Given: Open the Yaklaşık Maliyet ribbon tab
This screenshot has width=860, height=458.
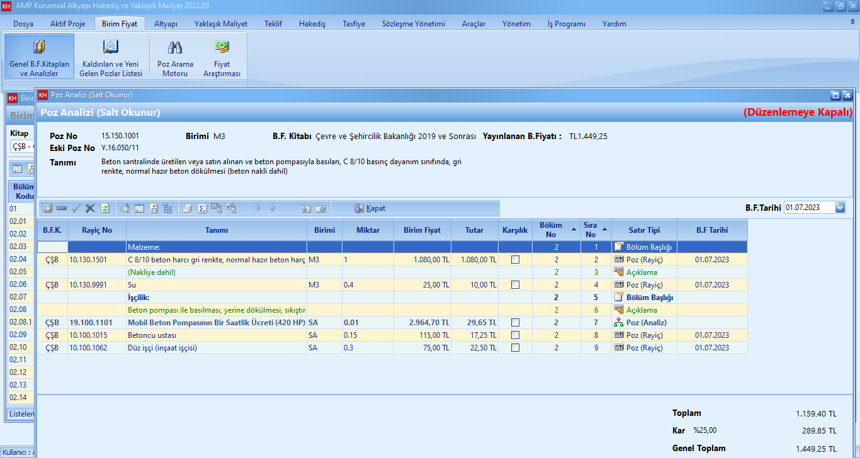Looking at the screenshot, I should (x=221, y=24).
